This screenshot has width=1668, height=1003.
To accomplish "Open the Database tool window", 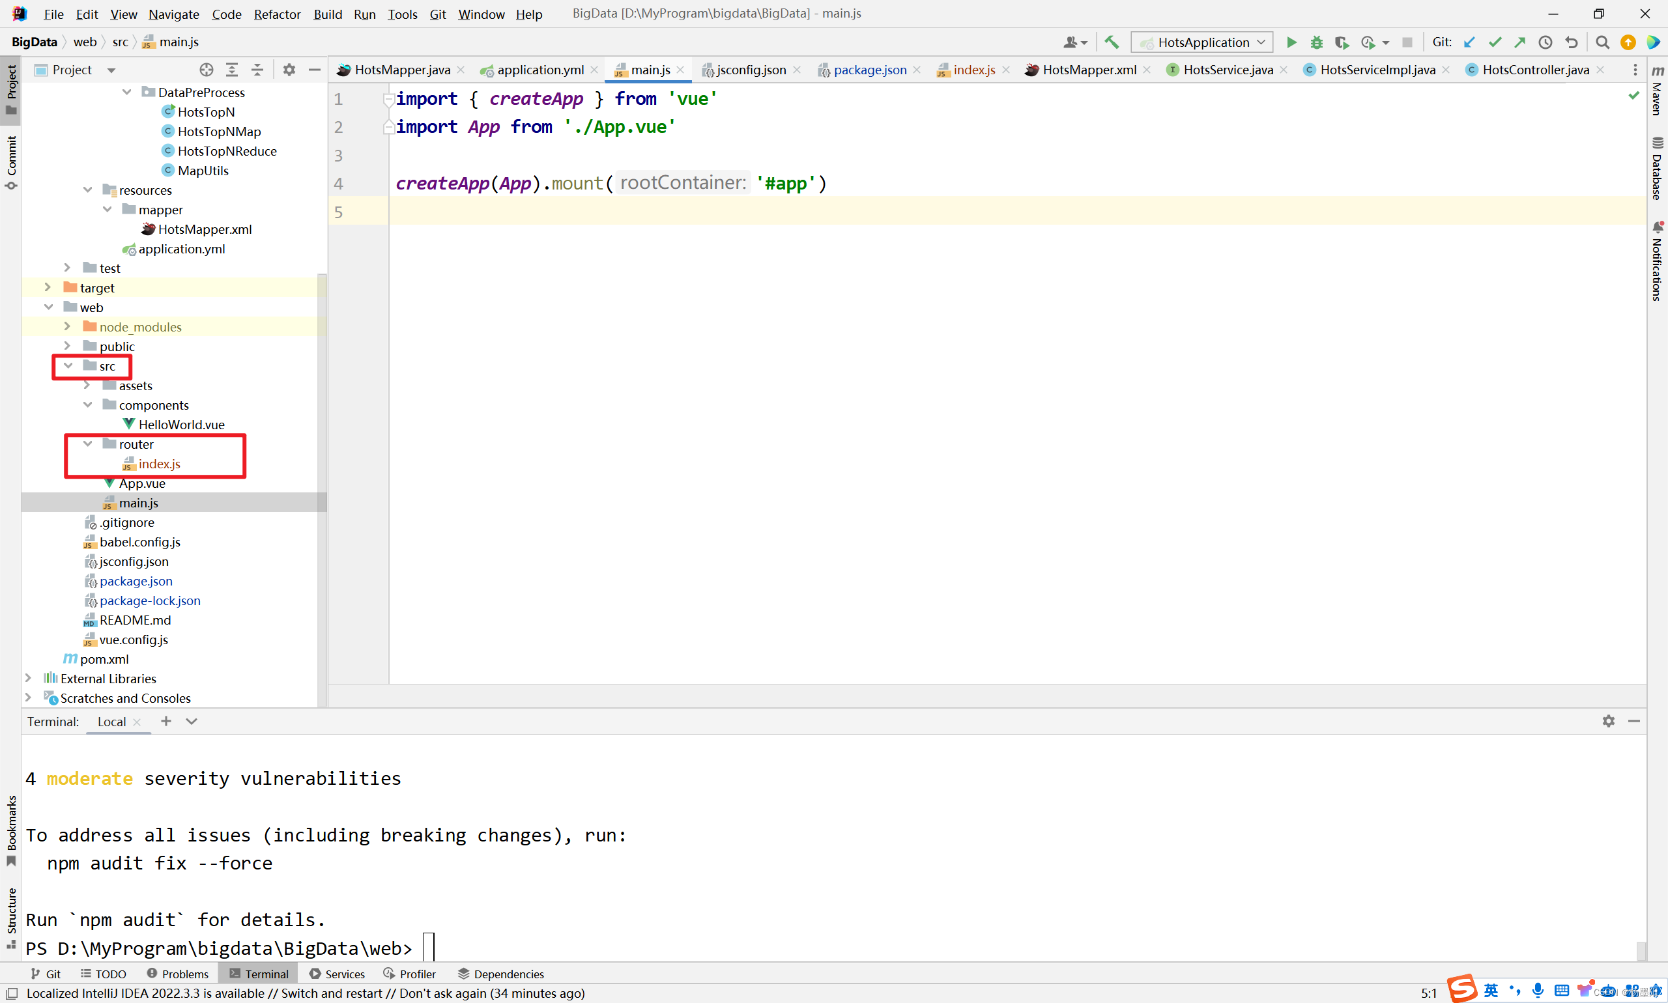I will click(x=1657, y=168).
